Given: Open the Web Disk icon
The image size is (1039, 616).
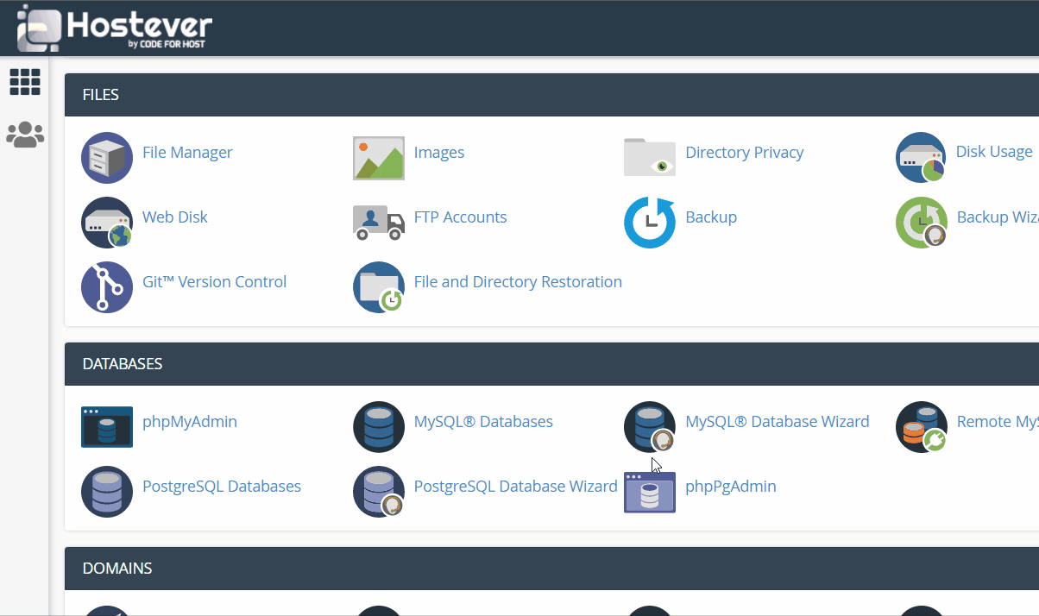Looking at the screenshot, I should click(x=107, y=223).
